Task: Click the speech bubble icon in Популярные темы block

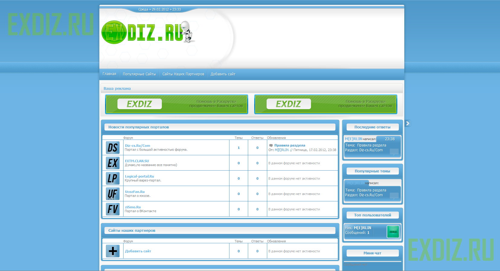Action: [x=394, y=196]
